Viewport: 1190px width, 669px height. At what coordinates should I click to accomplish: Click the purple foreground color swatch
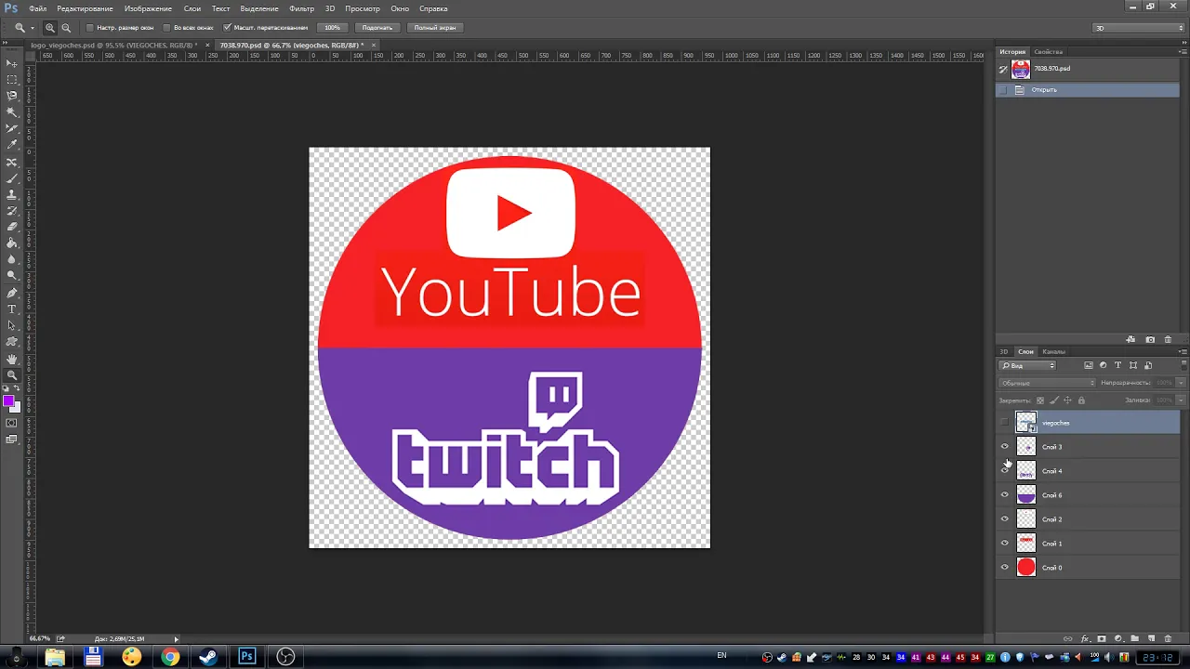point(8,401)
